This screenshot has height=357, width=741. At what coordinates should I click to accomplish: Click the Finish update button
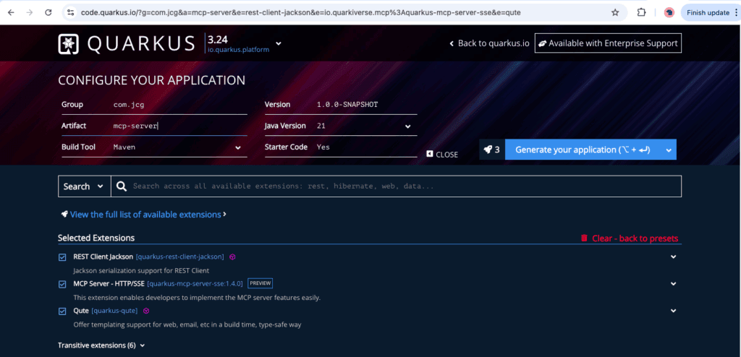[x=708, y=13]
